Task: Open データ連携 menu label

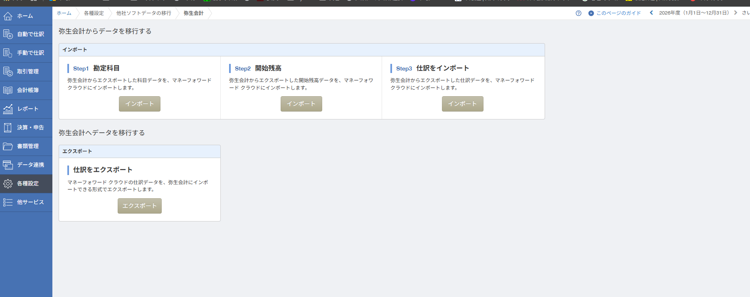Action: [x=30, y=165]
